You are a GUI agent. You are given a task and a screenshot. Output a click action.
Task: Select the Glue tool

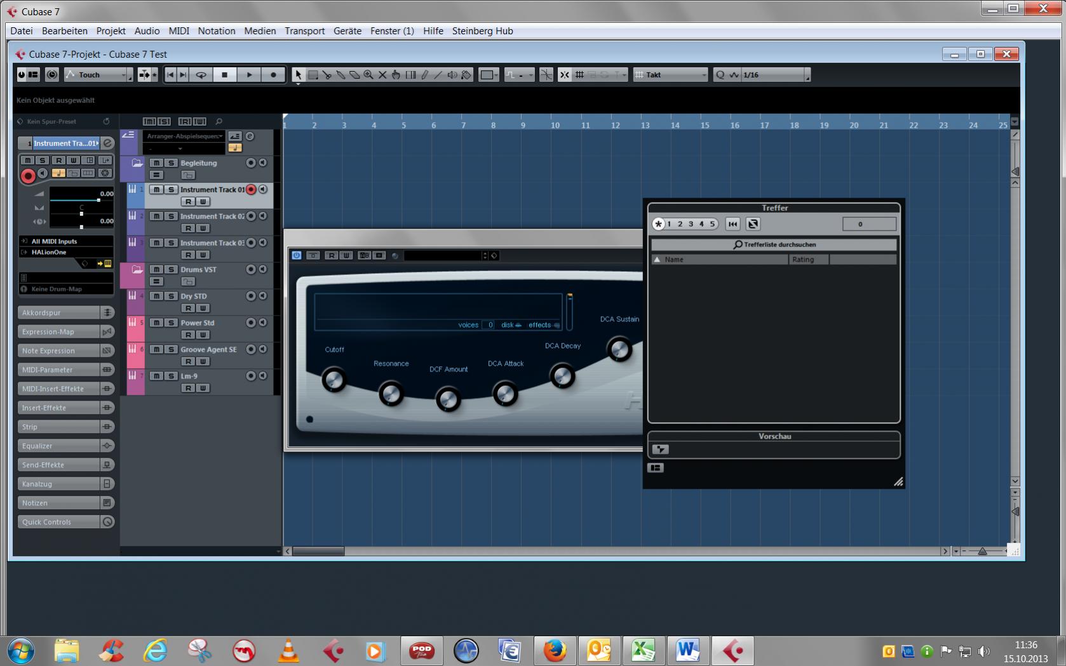pyautogui.click(x=341, y=75)
